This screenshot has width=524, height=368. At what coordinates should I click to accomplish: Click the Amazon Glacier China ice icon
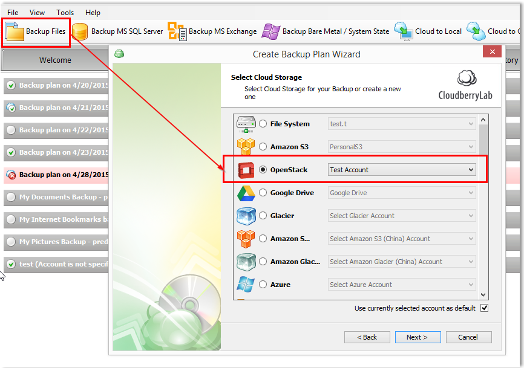click(x=246, y=262)
